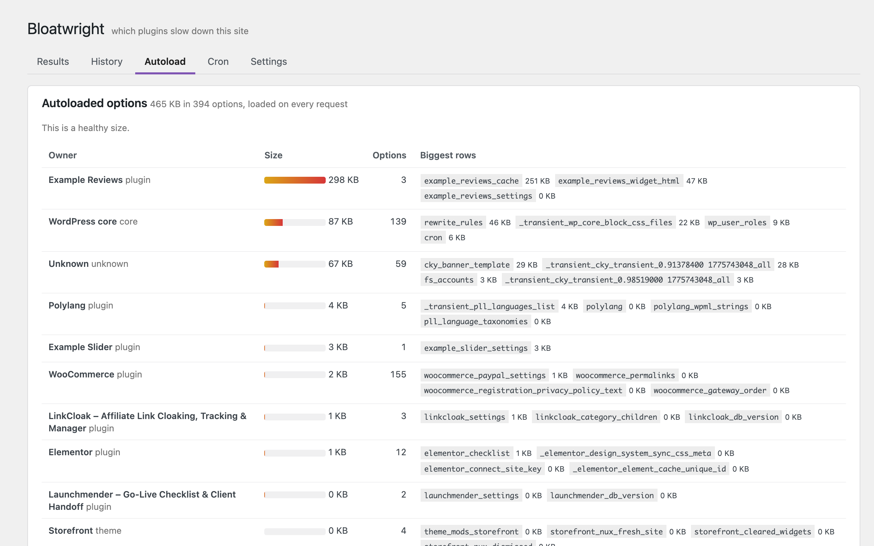This screenshot has width=874, height=546.
Task: Click the Example Reviews owner name
Action: (86, 180)
